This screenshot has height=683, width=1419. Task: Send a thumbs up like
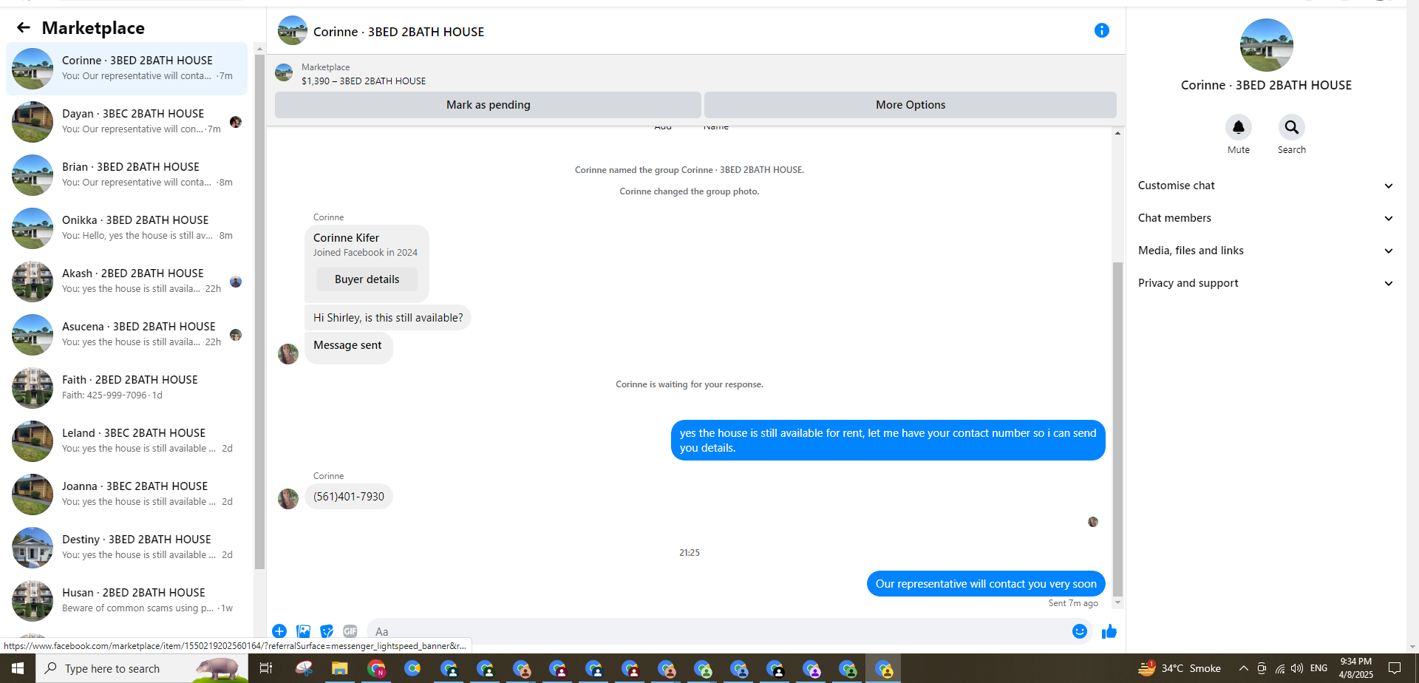(x=1109, y=631)
